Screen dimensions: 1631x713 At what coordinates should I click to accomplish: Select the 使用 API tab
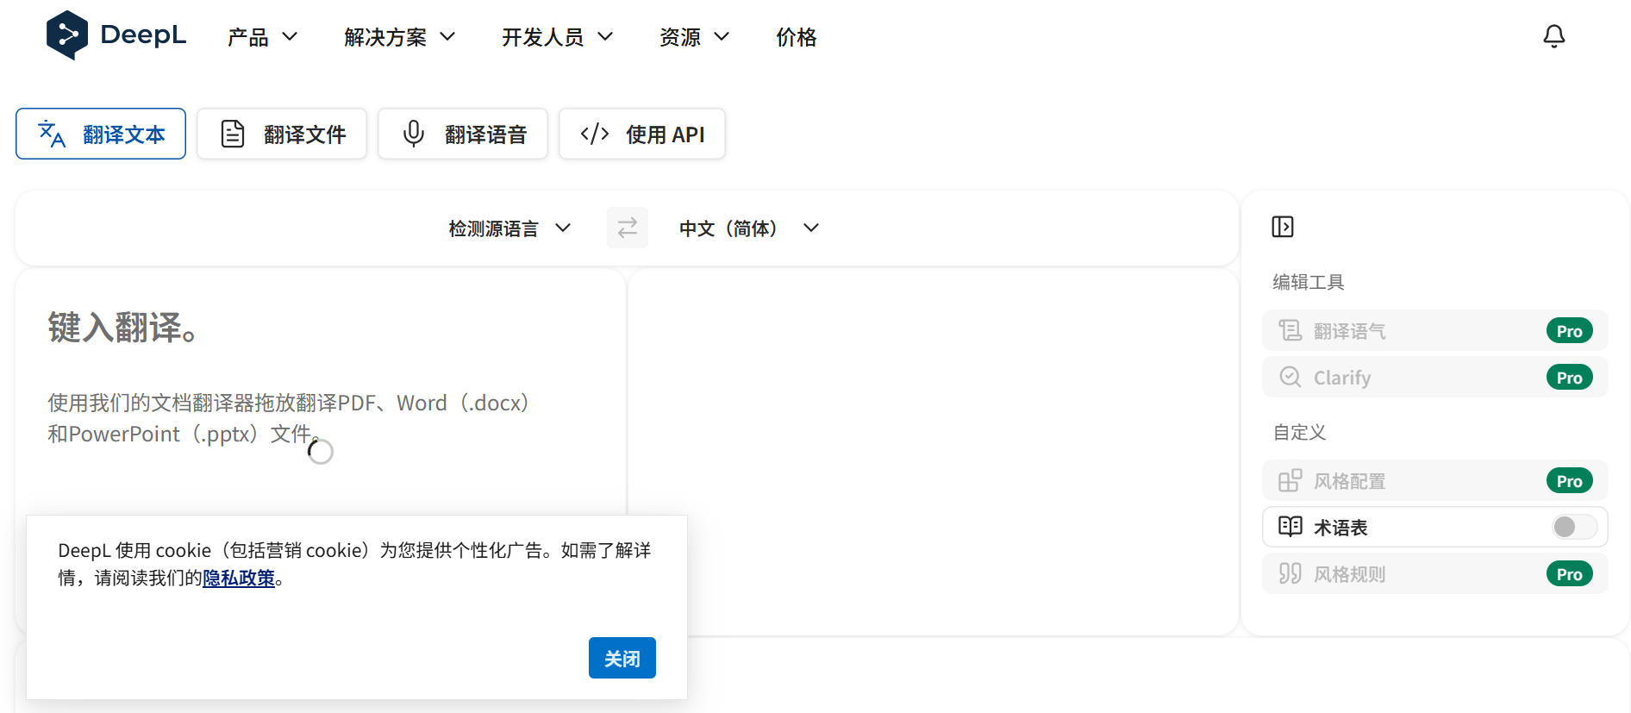642,134
